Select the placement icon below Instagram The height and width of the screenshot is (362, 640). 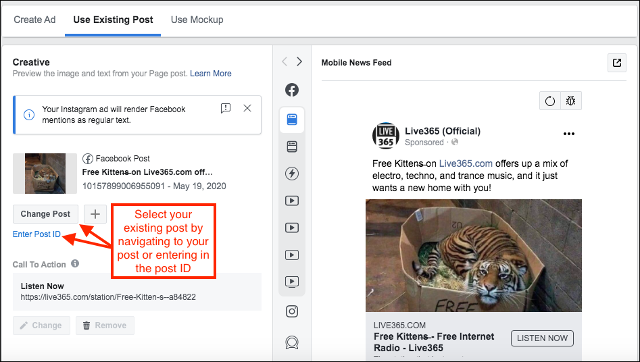coord(292,342)
